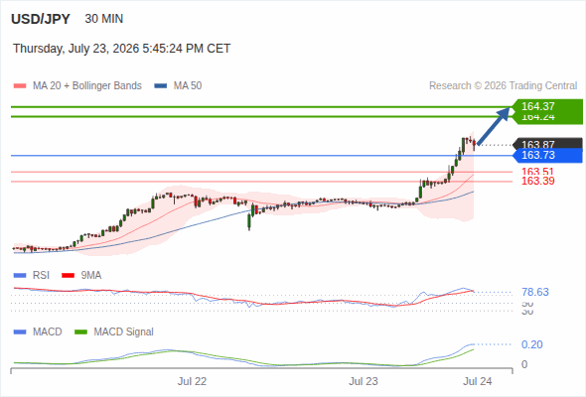Click the Jul 24 date axis label
The image size is (586, 397).
point(478,381)
